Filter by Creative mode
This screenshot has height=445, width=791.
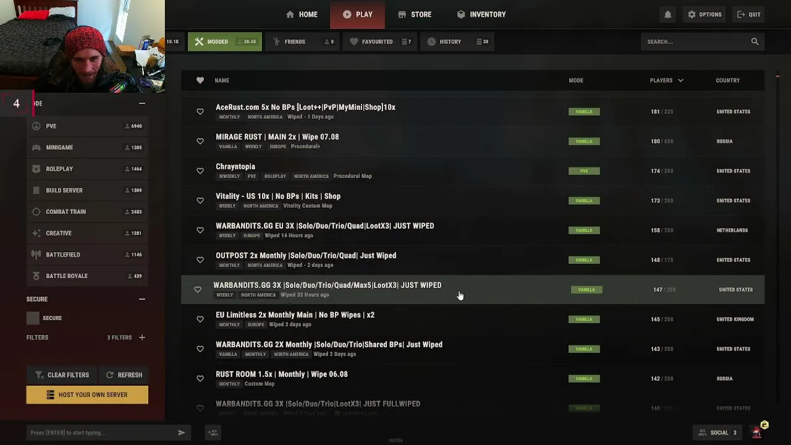[87, 233]
